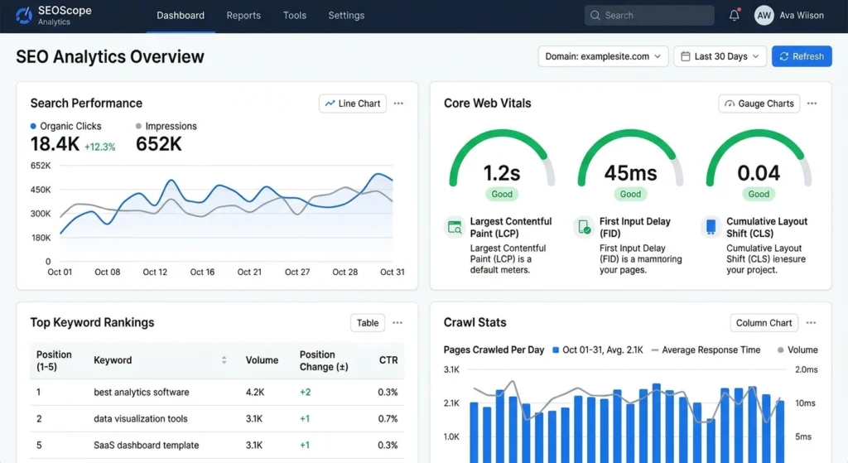The height and width of the screenshot is (463, 848).
Task: Select the 'SaaS dashboard template' keyword
Action: pyautogui.click(x=146, y=445)
